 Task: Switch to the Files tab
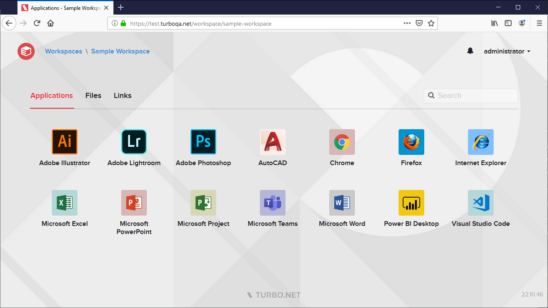point(93,96)
